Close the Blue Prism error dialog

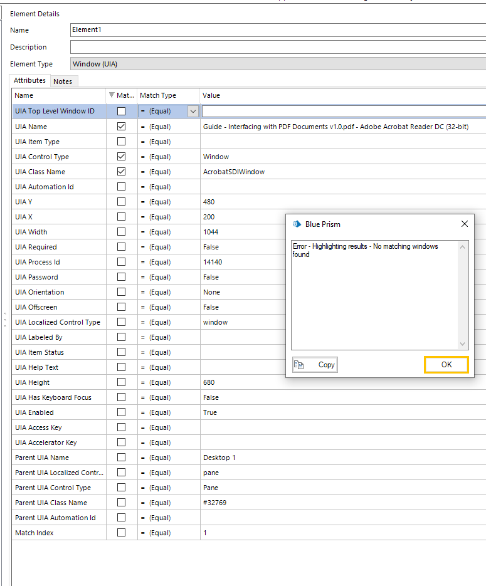click(x=464, y=224)
